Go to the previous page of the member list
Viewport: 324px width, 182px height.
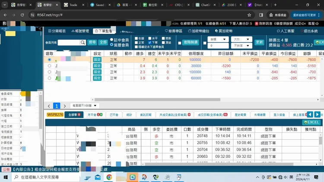click(x=49, y=106)
